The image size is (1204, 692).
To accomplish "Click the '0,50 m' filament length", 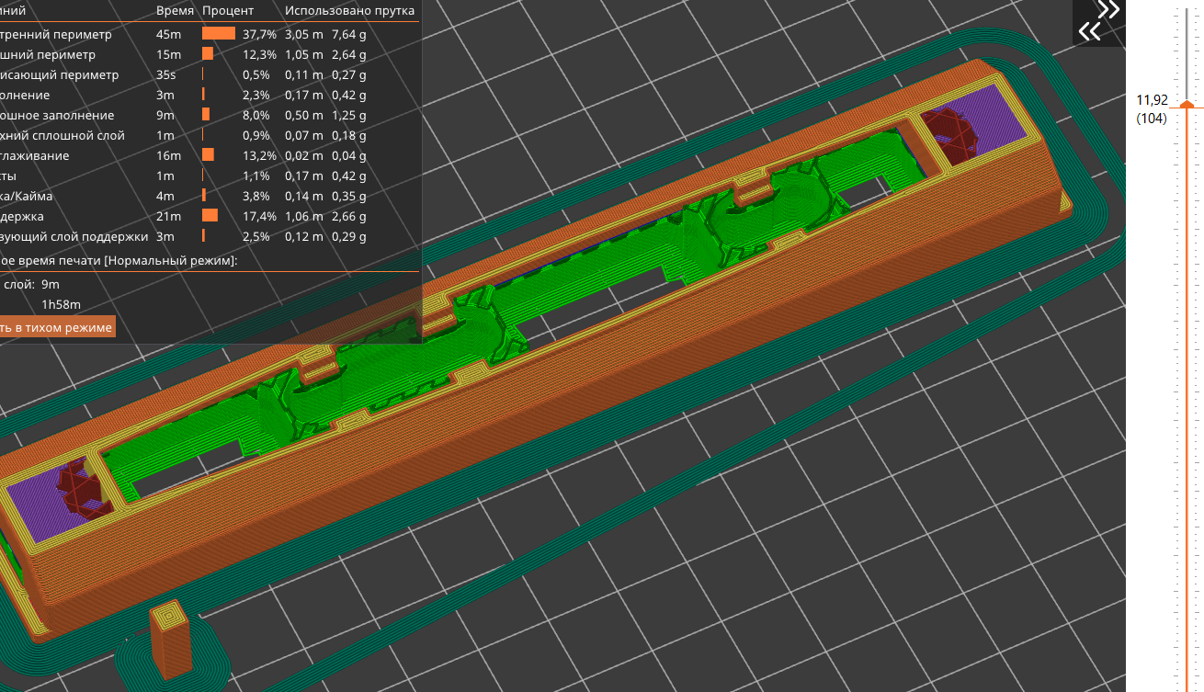I will pos(303,115).
